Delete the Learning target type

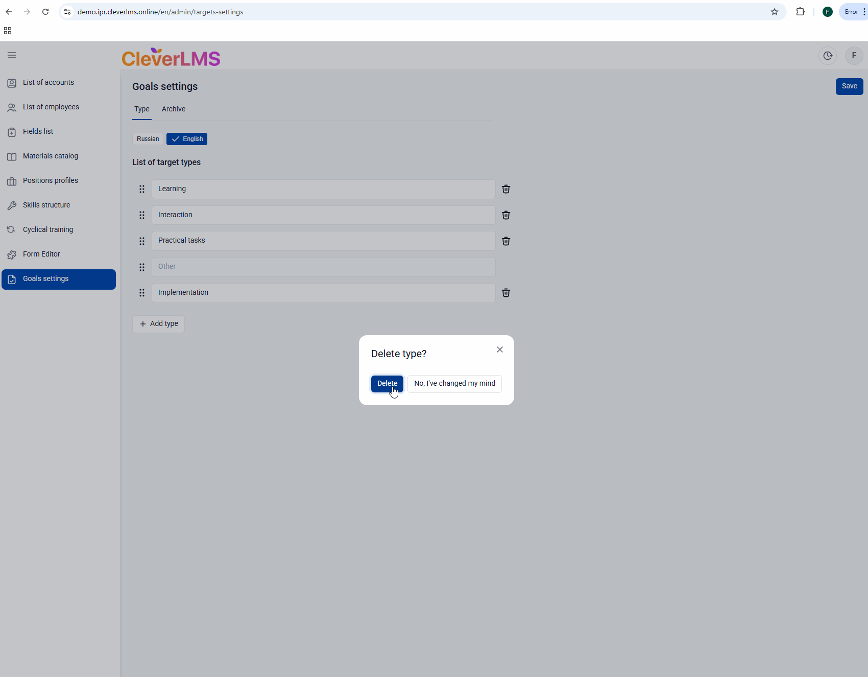506,189
